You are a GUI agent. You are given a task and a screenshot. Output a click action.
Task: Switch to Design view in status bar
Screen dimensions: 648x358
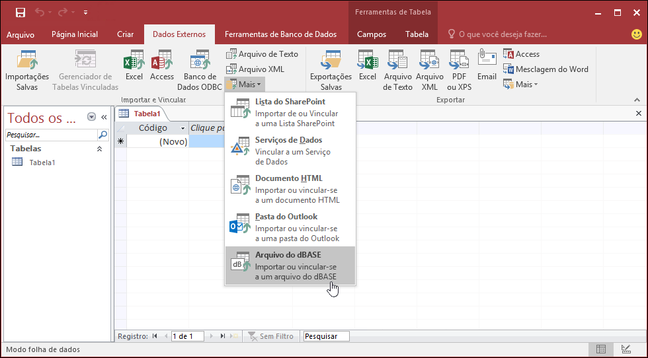click(x=626, y=349)
